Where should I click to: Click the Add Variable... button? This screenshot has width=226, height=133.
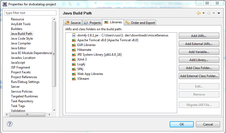pos(199,52)
